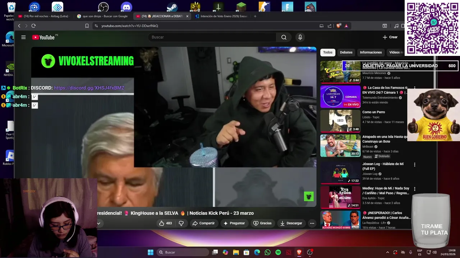The height and width of the screenshot is (258, 460).
Task: Click the Gracias button
Action: pyautogui.click(x=262, y=223)
